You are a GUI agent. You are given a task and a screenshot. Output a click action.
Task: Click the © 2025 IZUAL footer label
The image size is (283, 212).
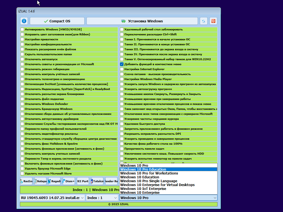point(119,204)
